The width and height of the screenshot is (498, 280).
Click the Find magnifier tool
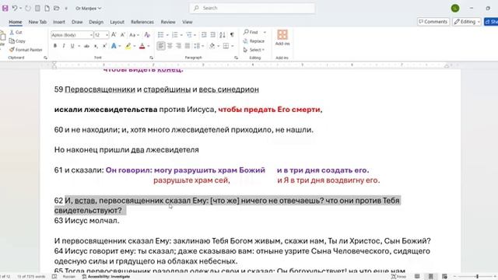pos(251,32)
